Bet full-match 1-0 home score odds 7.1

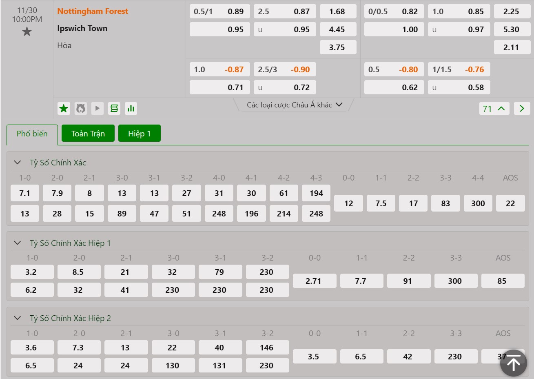(x=25, y=193)
